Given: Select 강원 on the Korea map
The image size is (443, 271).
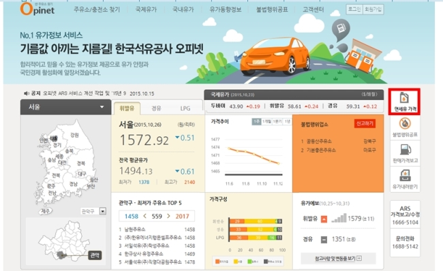Looking at the screenshot, I should [x=74, y=135].
